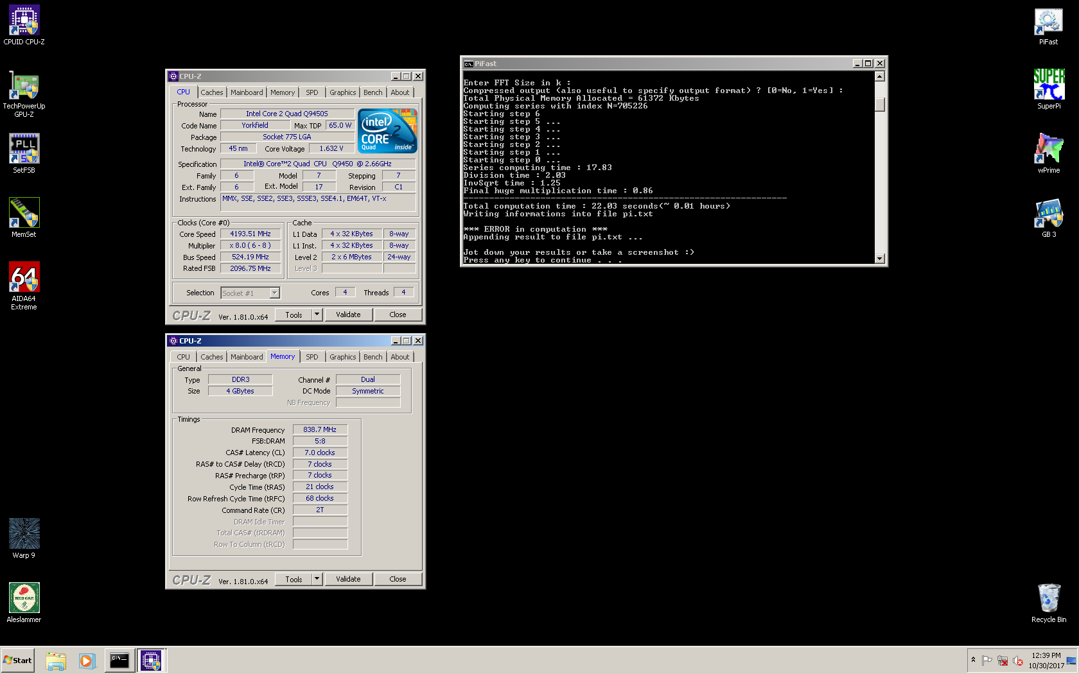The height and width of the screenshot is (674, 1079).
Task: Open Bench tab in lower CPU-Z window
Action: (373, 357)
